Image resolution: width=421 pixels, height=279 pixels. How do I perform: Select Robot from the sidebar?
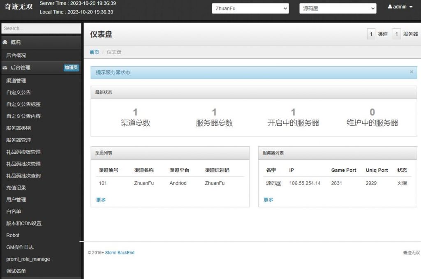point(13,235)
